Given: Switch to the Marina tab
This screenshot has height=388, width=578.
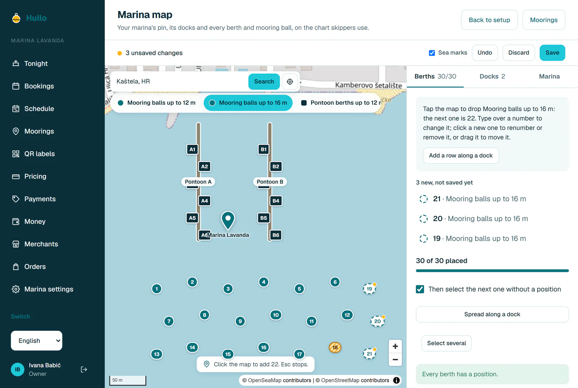Looking at the screenshot, I should pos(549,77).
